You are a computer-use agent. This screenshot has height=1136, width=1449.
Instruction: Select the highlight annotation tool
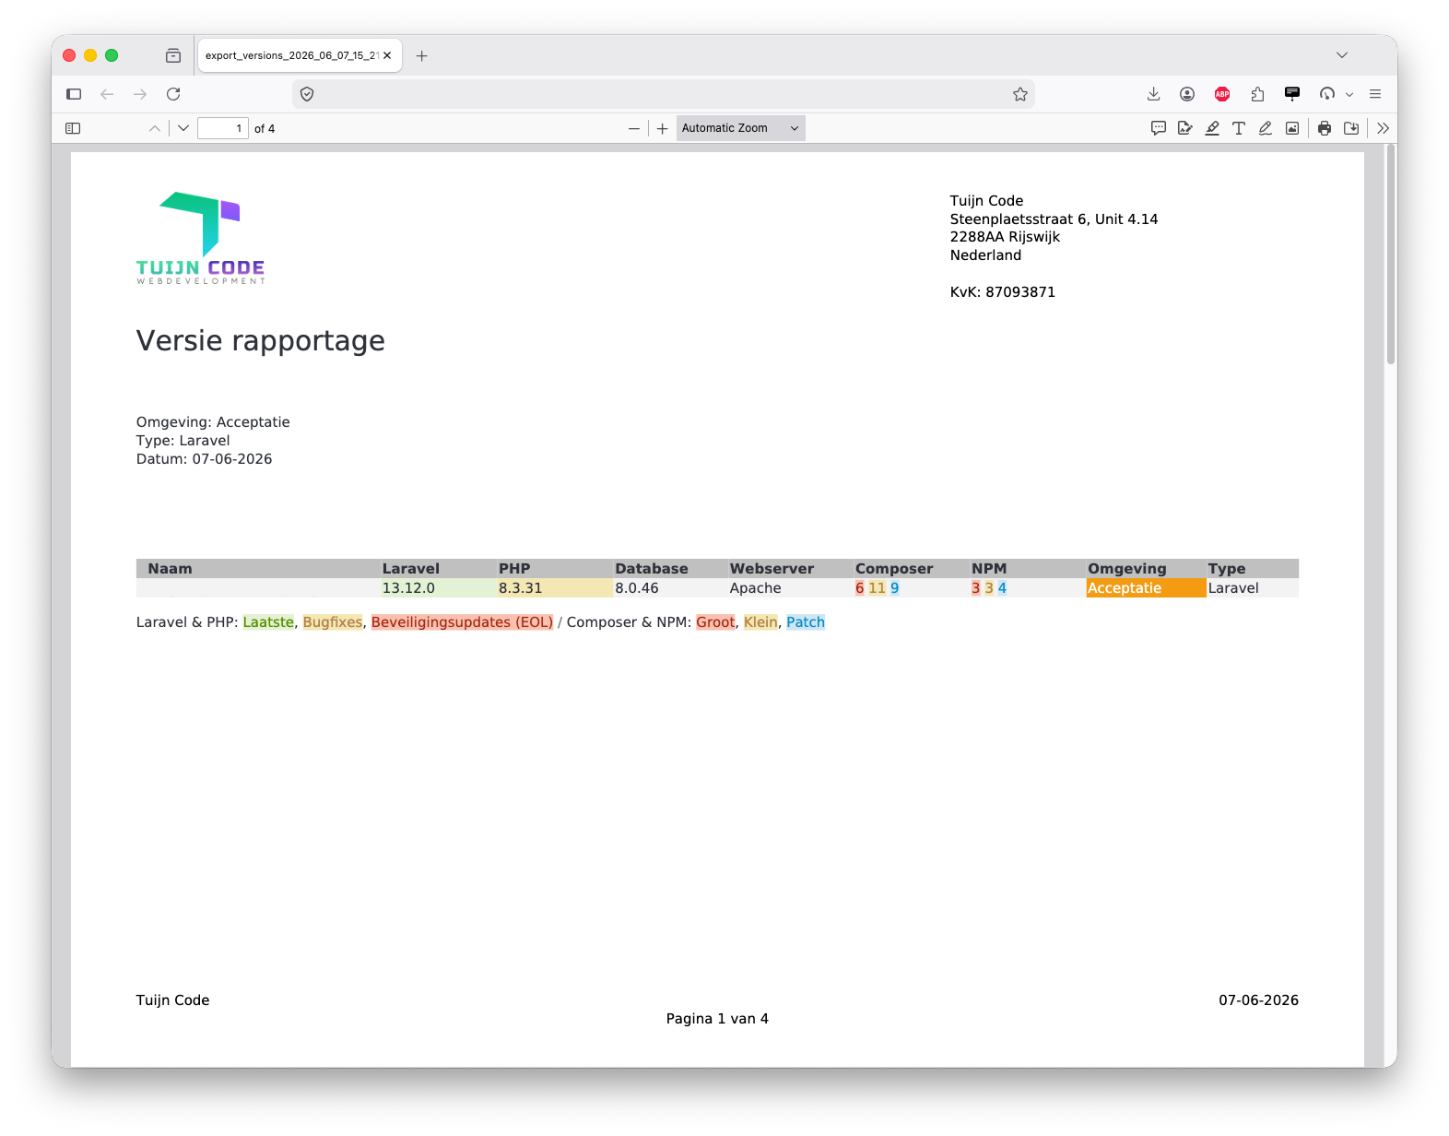coord(1212,128)
